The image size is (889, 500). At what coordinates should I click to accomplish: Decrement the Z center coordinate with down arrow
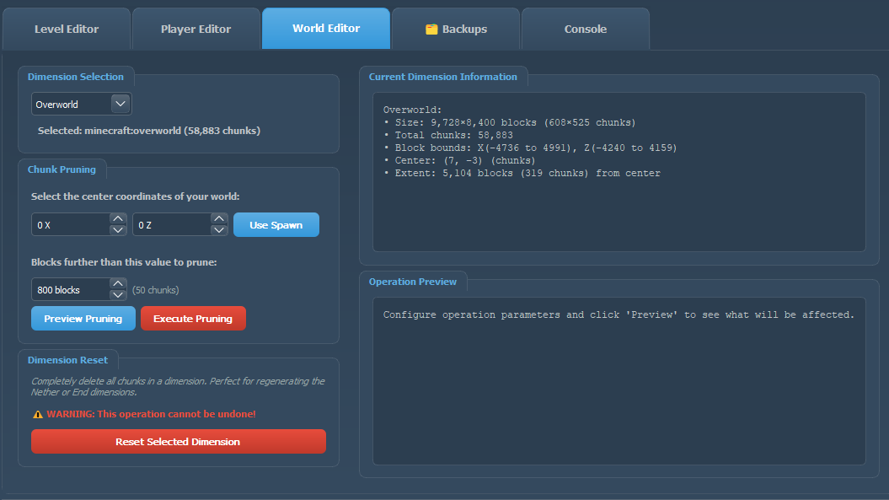tap(219, 230)
